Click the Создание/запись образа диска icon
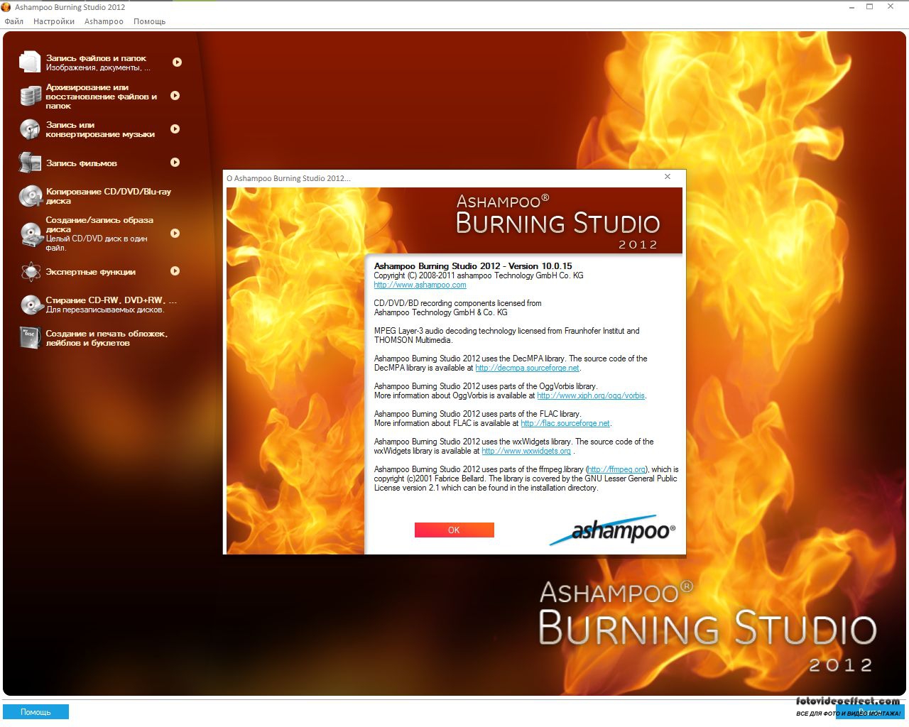 click(31, 234)
